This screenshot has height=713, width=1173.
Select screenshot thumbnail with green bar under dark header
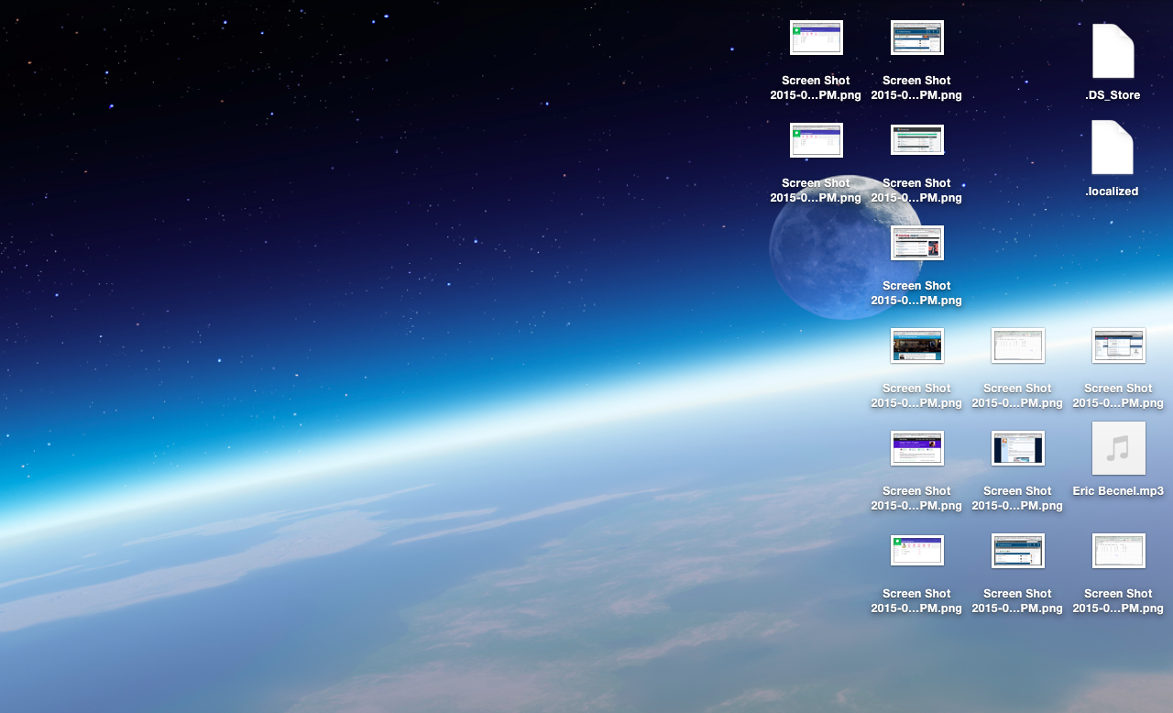tap(916, 140)
